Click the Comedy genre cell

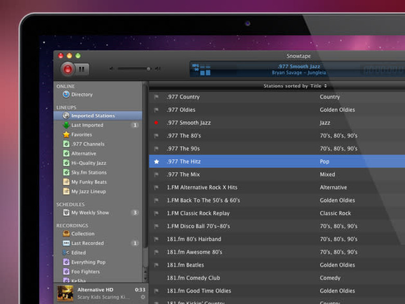(x=330, y=278)
